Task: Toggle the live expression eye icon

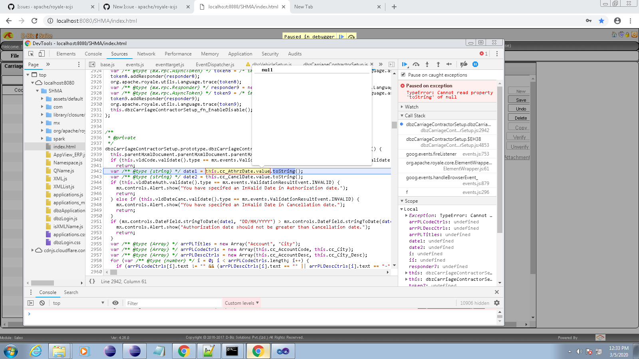Action: [x=115, y=303]
